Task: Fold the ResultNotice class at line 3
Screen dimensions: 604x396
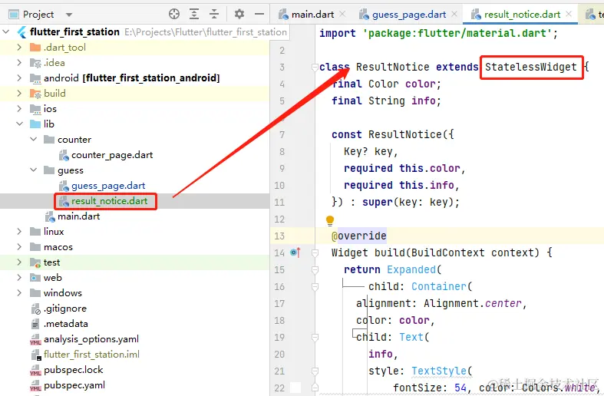Action: [x=315, y=68]
